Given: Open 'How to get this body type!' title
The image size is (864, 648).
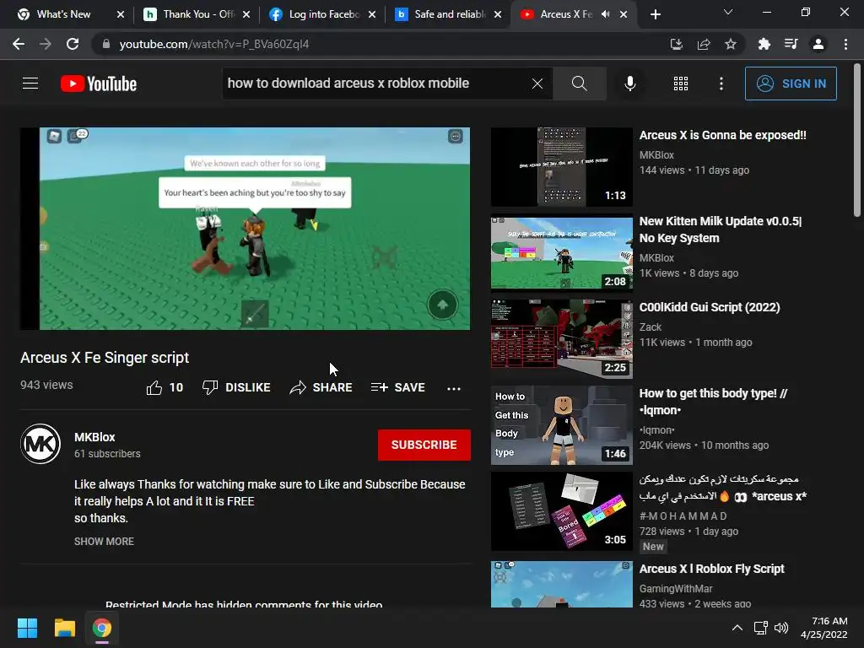Looking at the screenshot, I should click(x=713, y=401).
